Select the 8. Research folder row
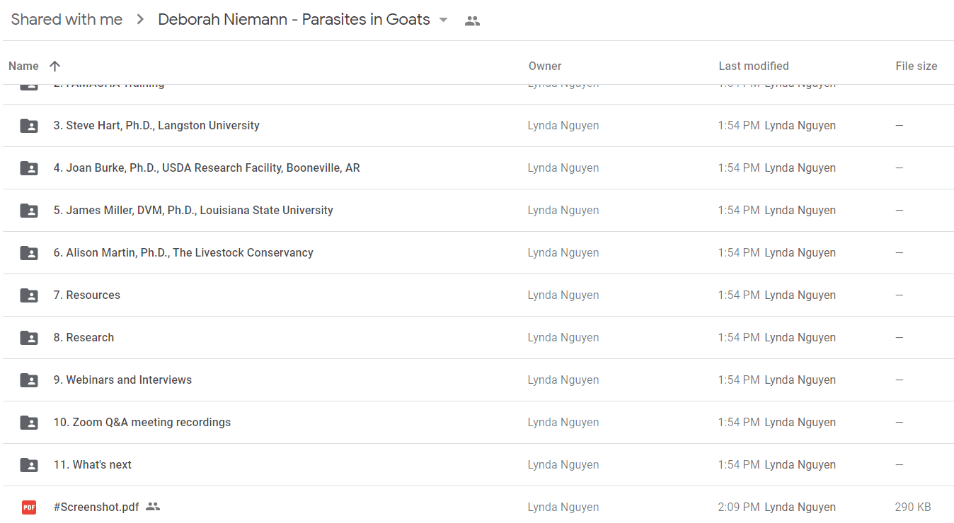 (x=478, y=338)
